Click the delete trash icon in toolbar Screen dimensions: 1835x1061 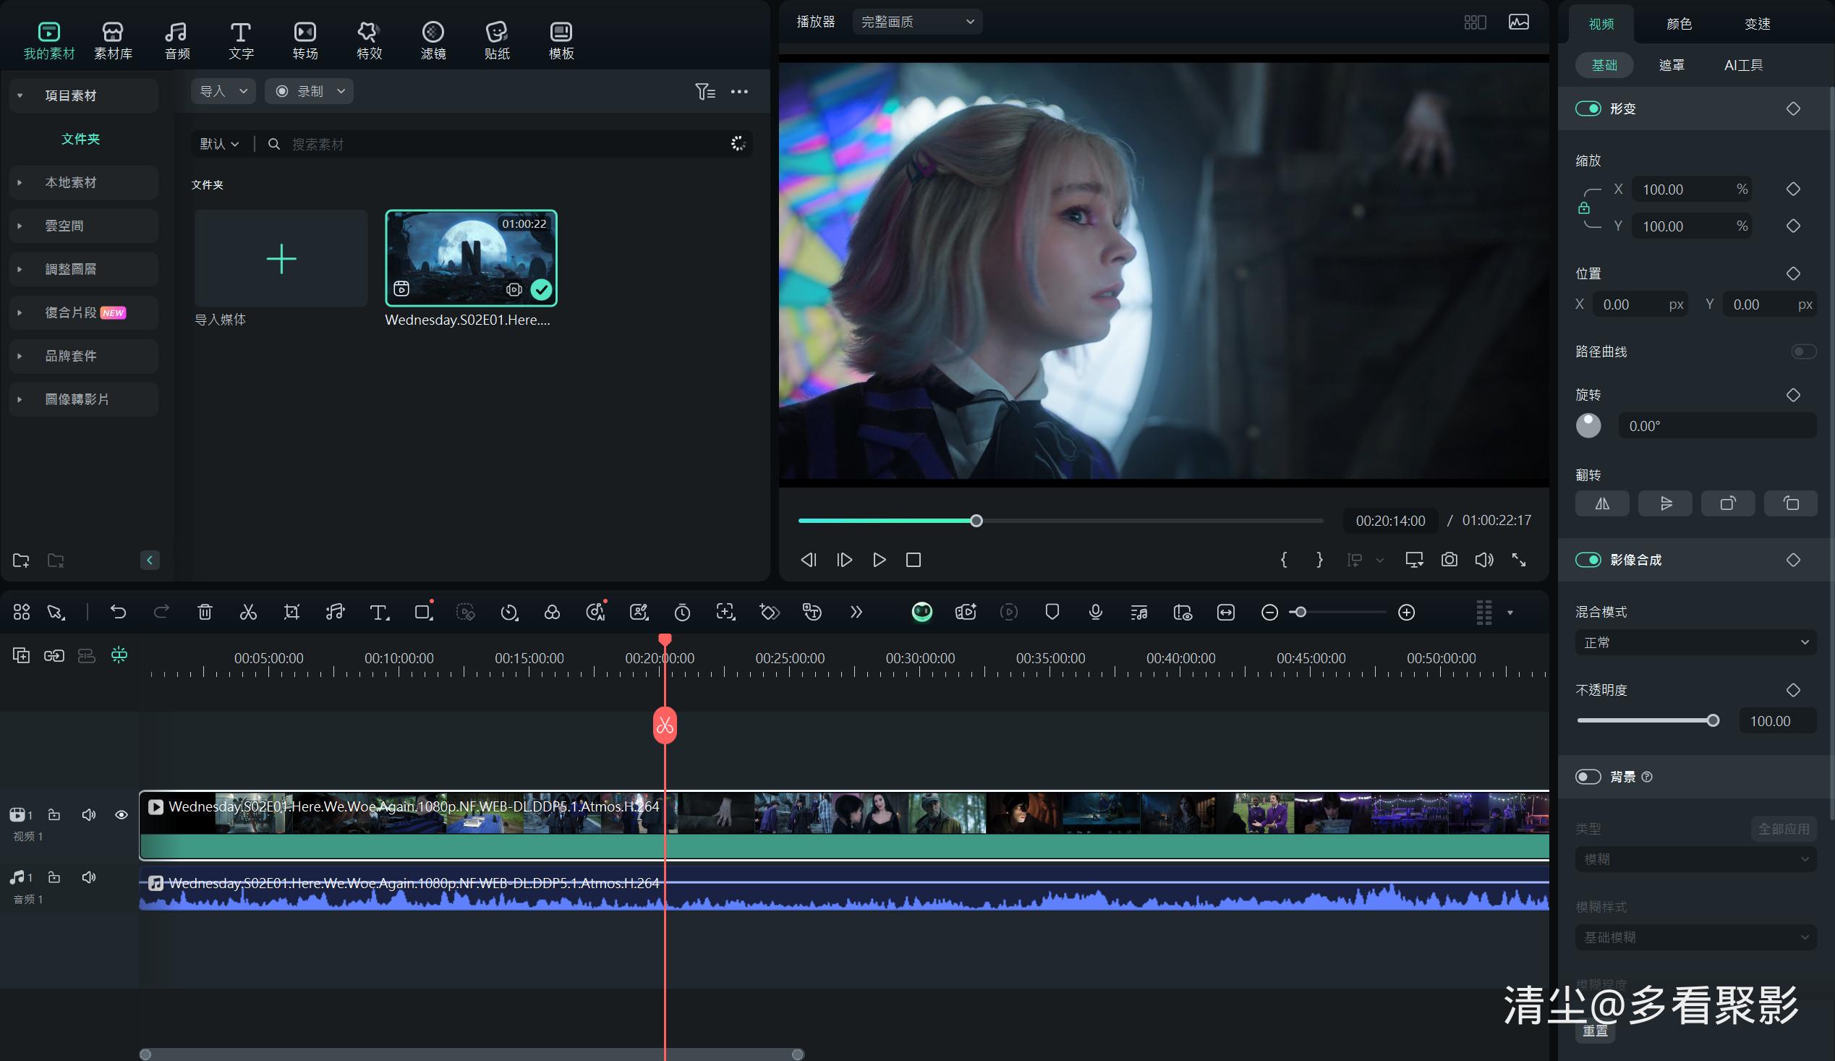point(205,613)
